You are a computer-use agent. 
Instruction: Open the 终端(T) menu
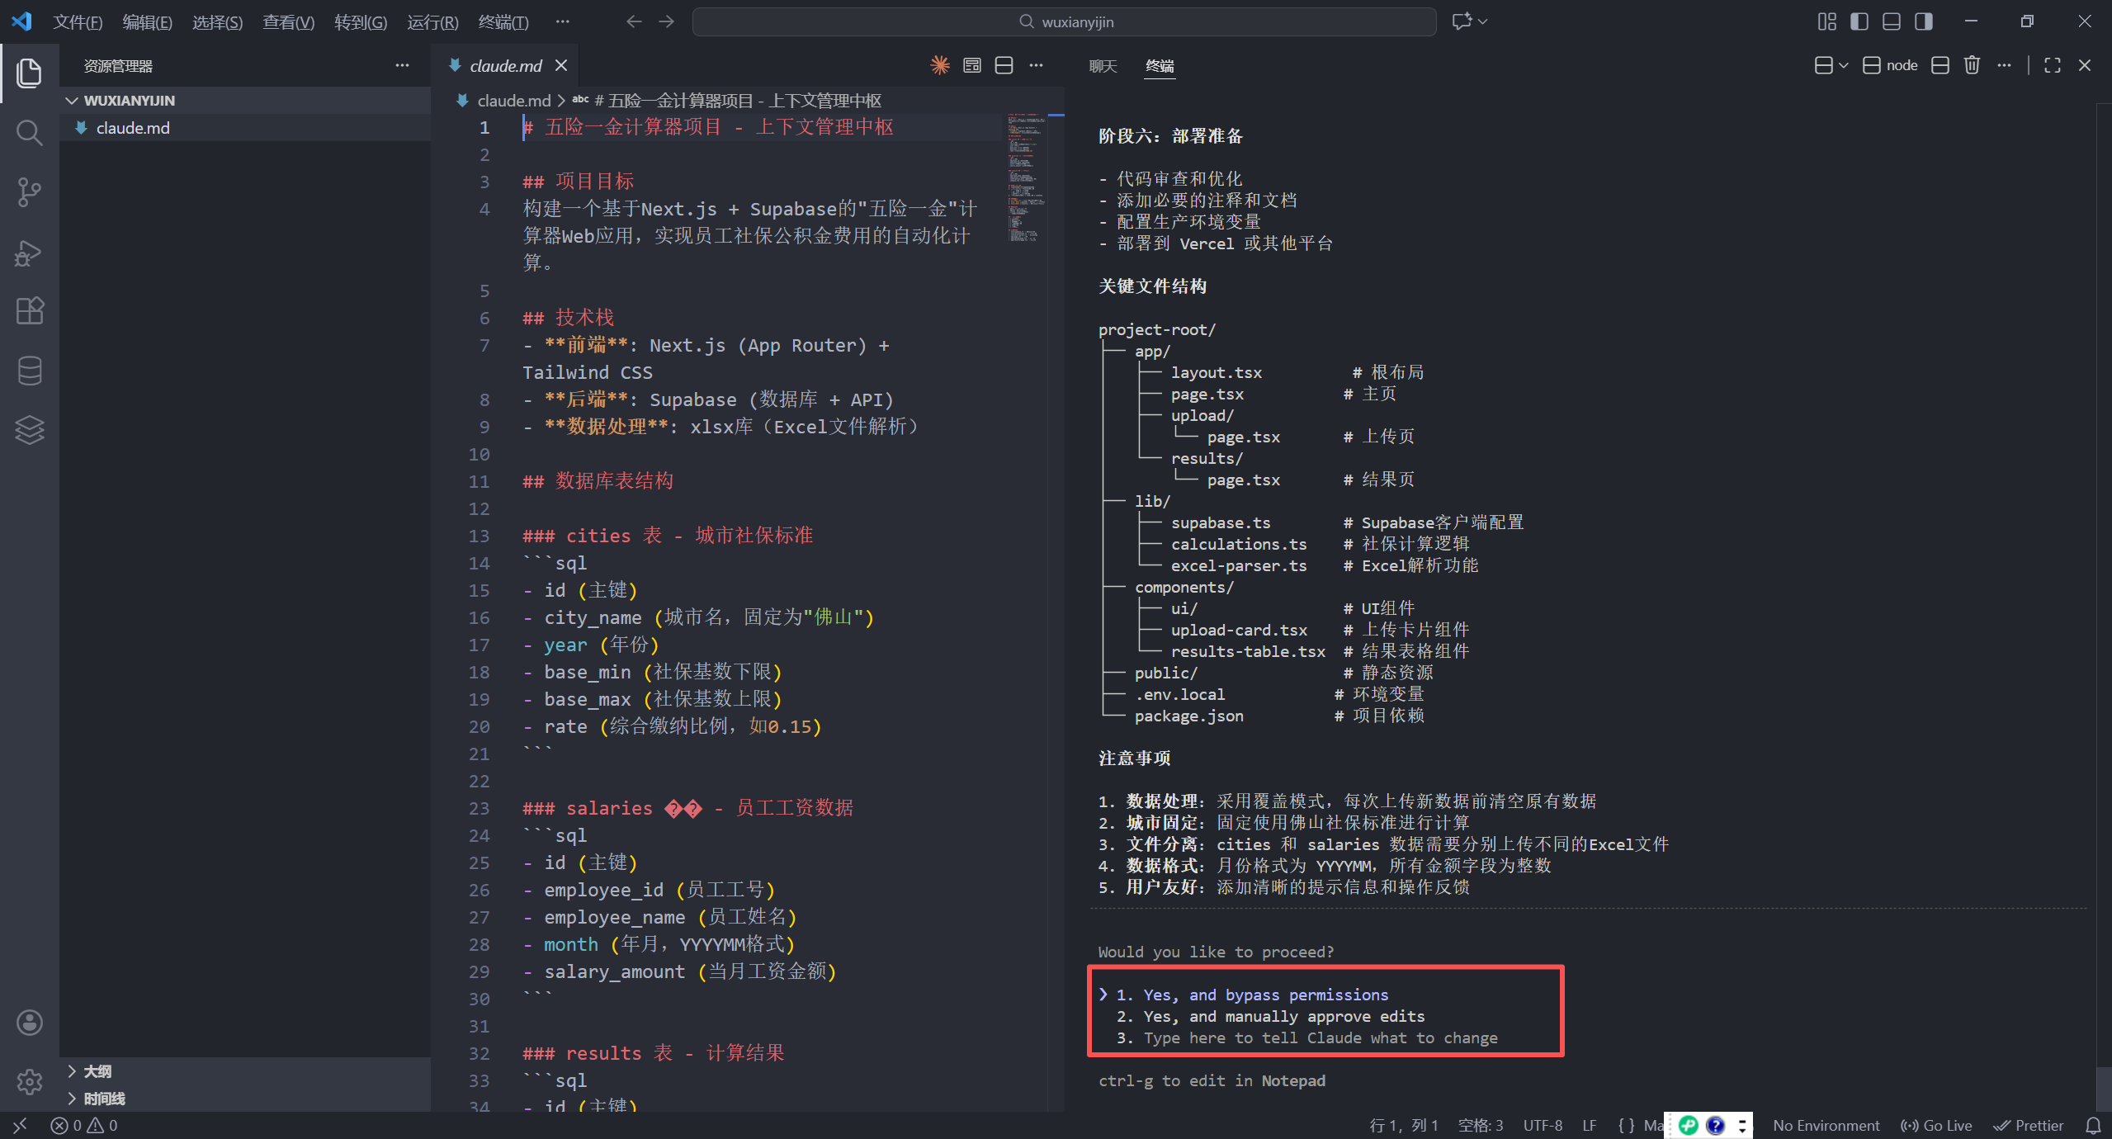click(x=503, y=21)
